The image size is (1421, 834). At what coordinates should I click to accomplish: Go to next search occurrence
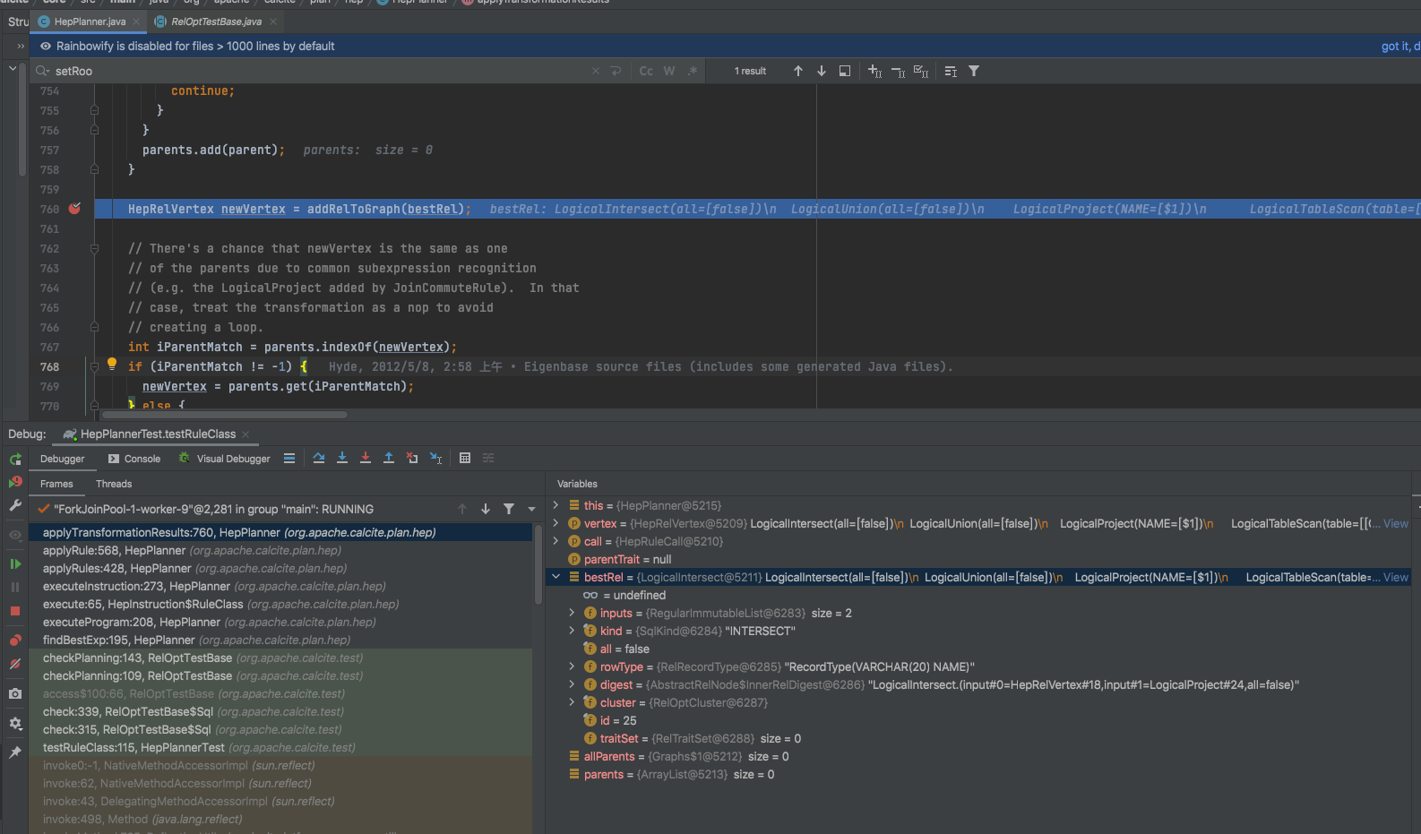[x=822, y=71]
